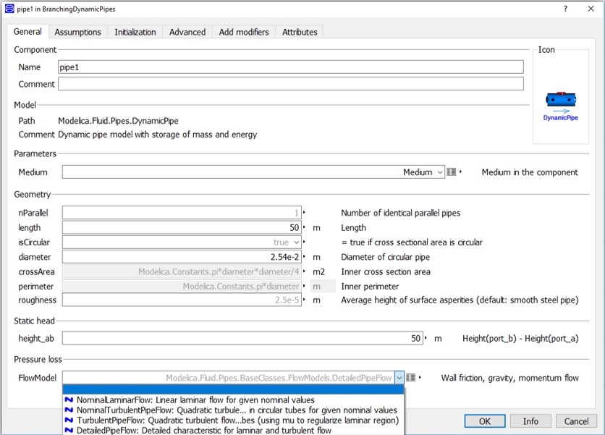605x435 pixels.
Task: Edit the length value field
Action: [x=182, y=227]
